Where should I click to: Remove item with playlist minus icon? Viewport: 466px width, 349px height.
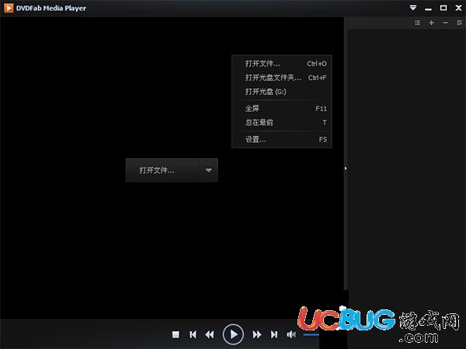click(x=446, y=22)
